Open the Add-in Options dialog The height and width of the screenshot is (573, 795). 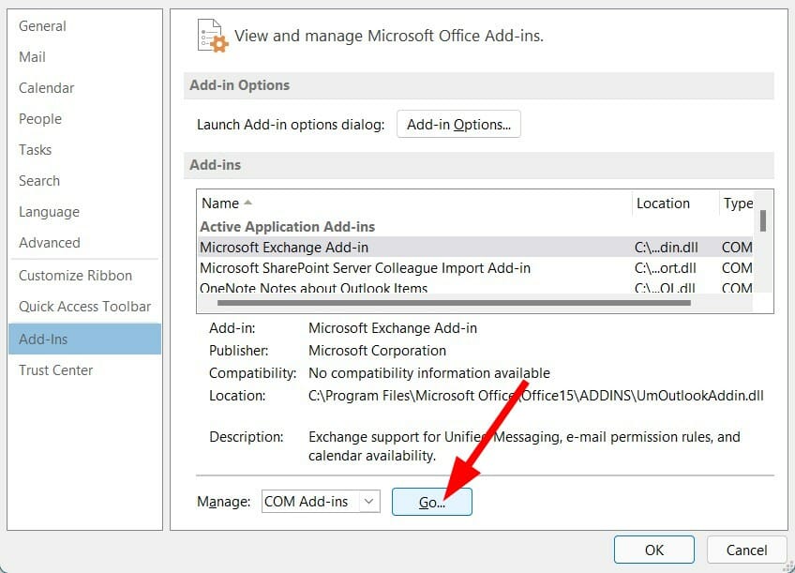click(x=458, y=123)
